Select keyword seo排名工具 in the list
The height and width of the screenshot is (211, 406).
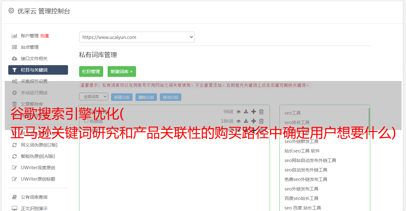point(297,122)
